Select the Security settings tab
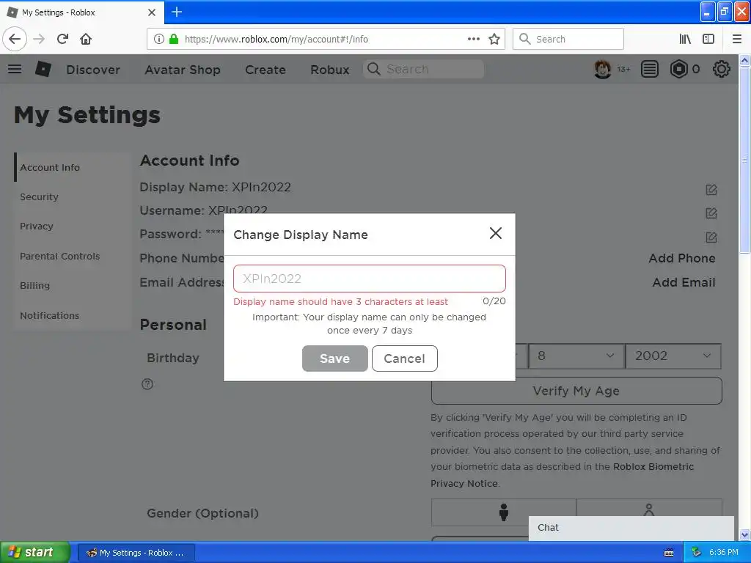Image resolution: width=751 pixels, height=563 pixels. click(73, 196)
